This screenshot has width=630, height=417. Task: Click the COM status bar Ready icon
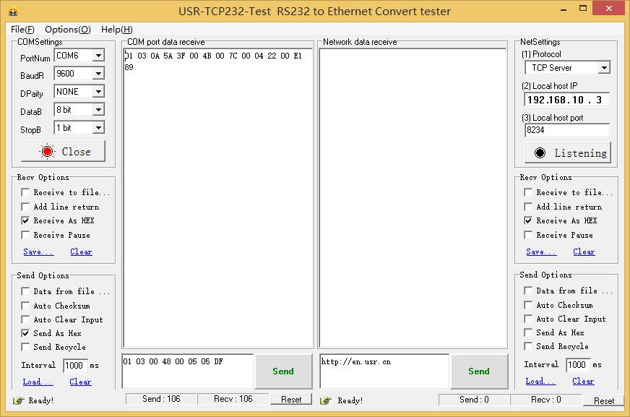19,400
